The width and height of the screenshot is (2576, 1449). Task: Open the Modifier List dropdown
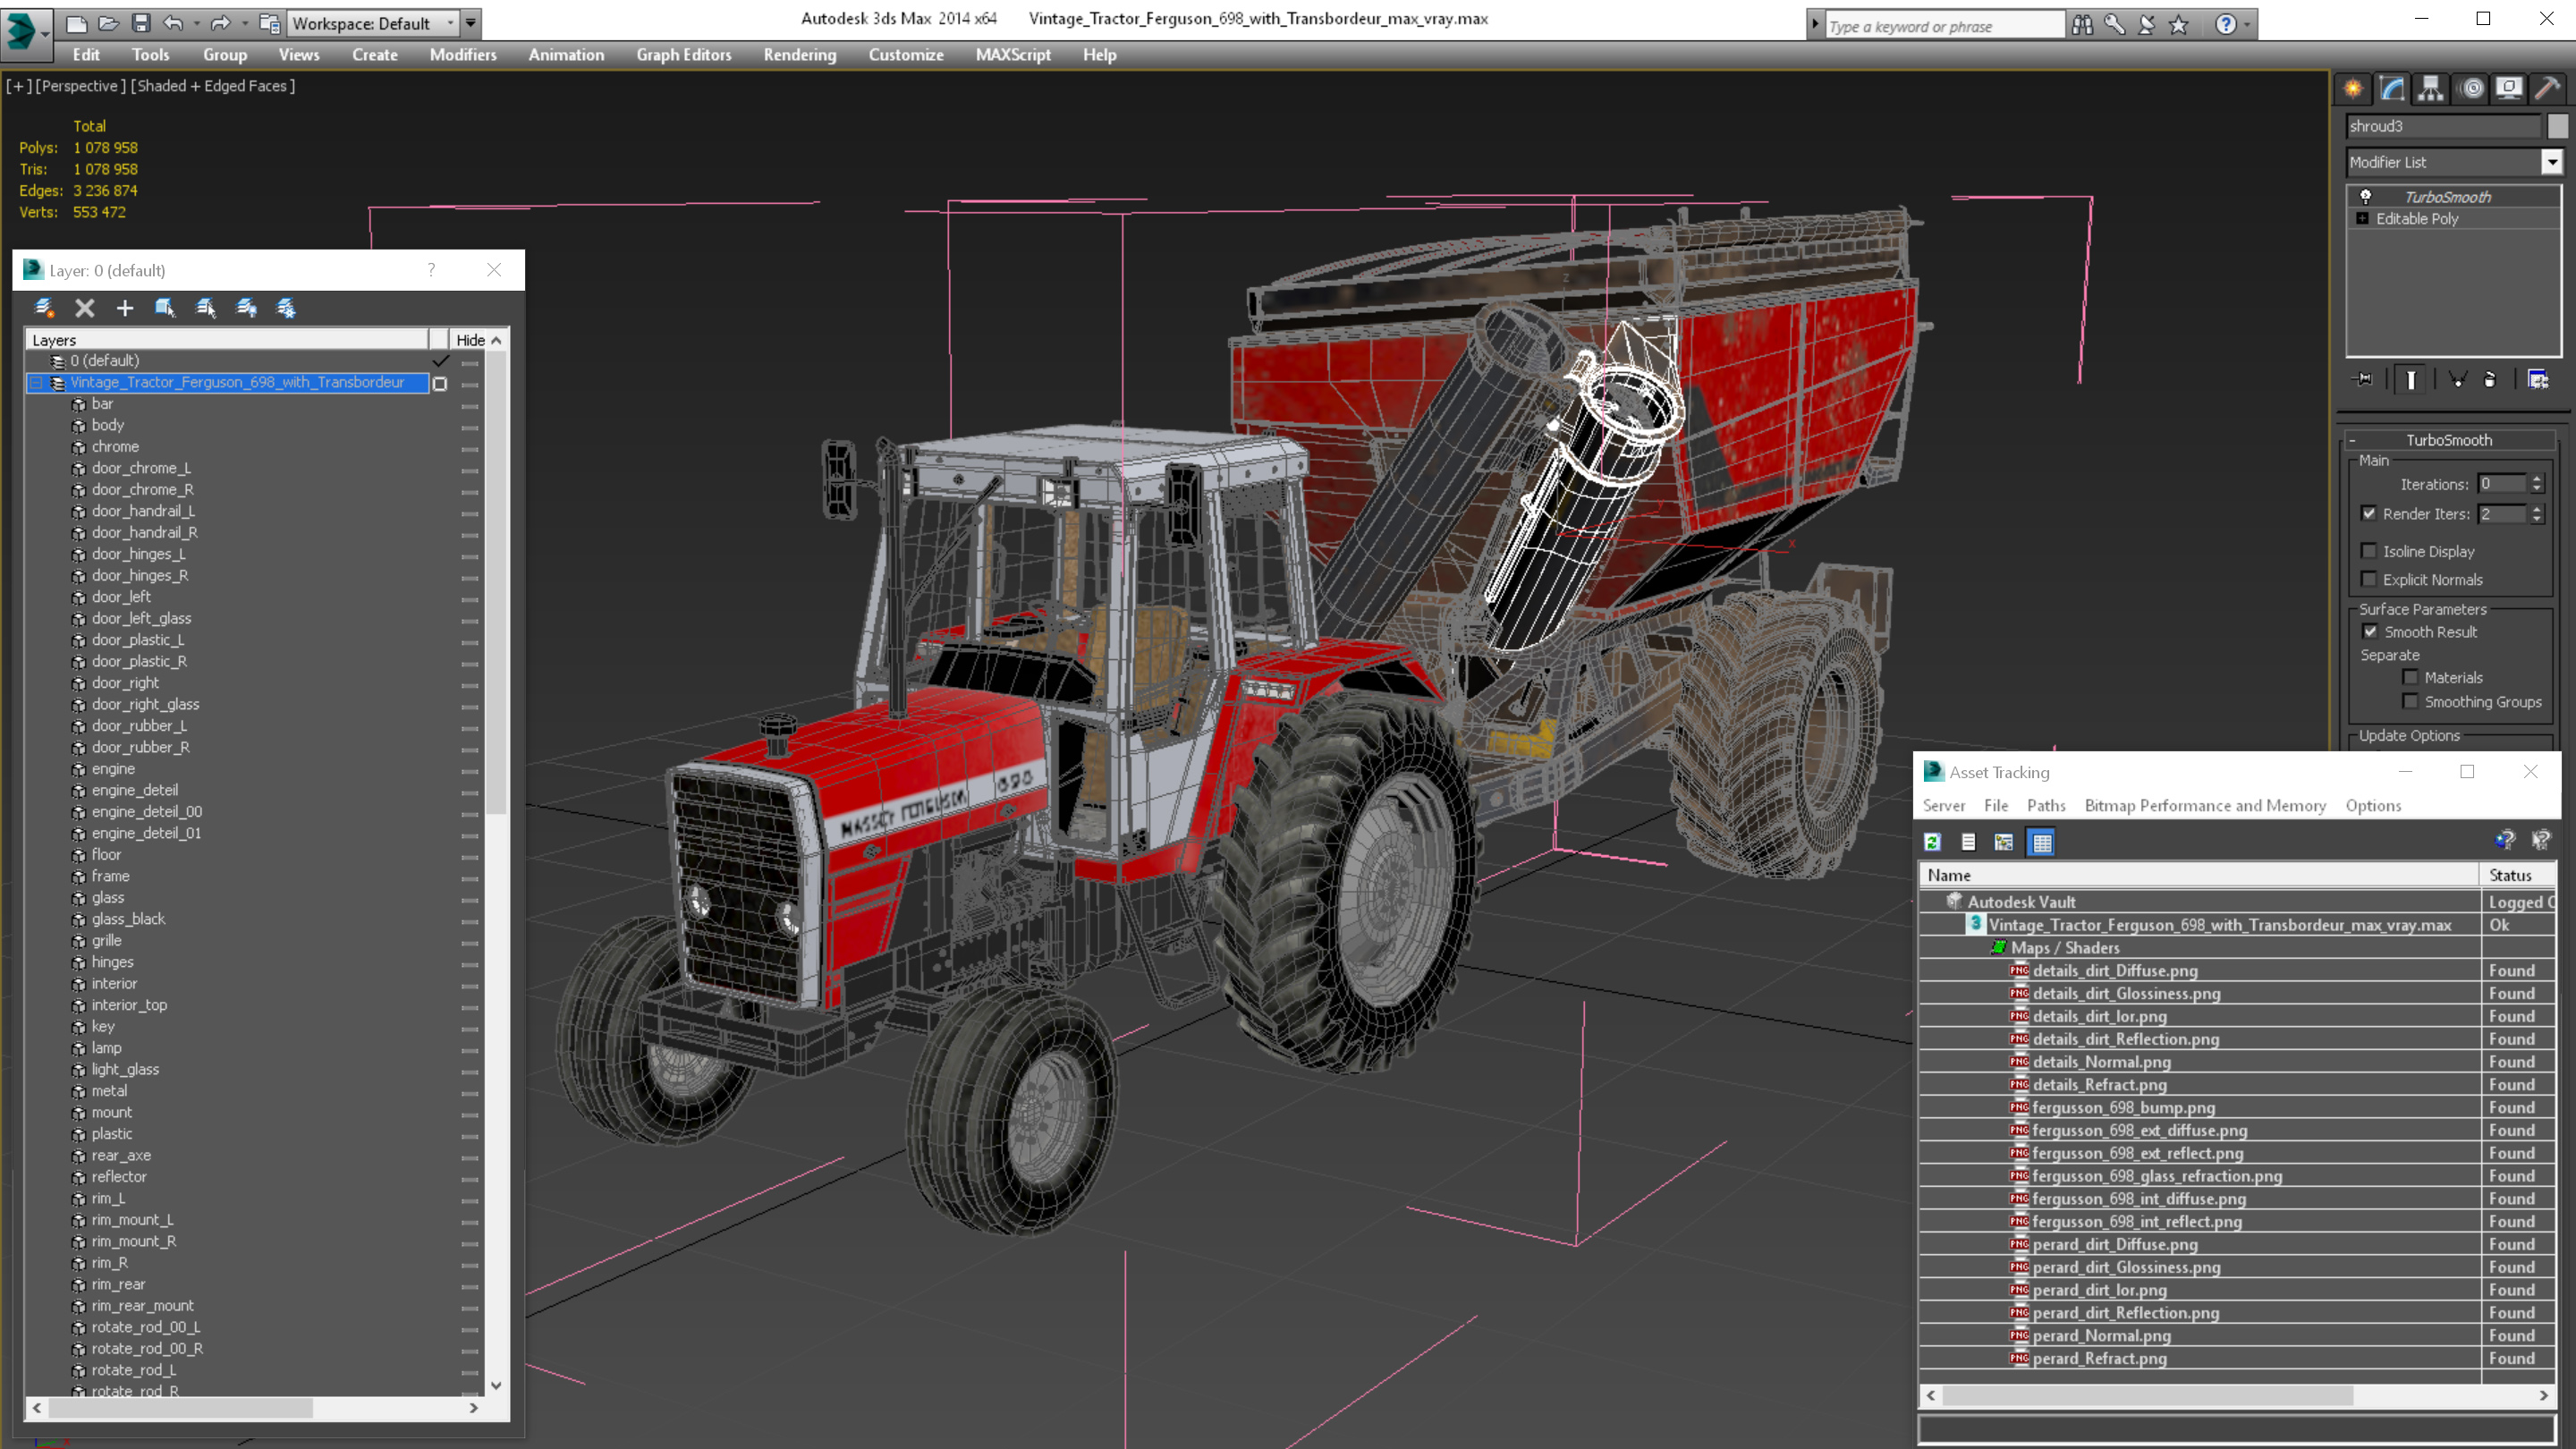pyautogui.click(x=2552, y=162)
